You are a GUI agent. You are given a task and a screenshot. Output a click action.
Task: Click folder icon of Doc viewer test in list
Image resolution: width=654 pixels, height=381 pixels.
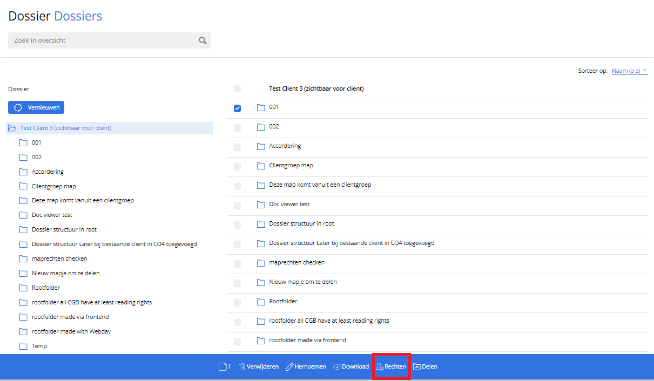(261, 205)
